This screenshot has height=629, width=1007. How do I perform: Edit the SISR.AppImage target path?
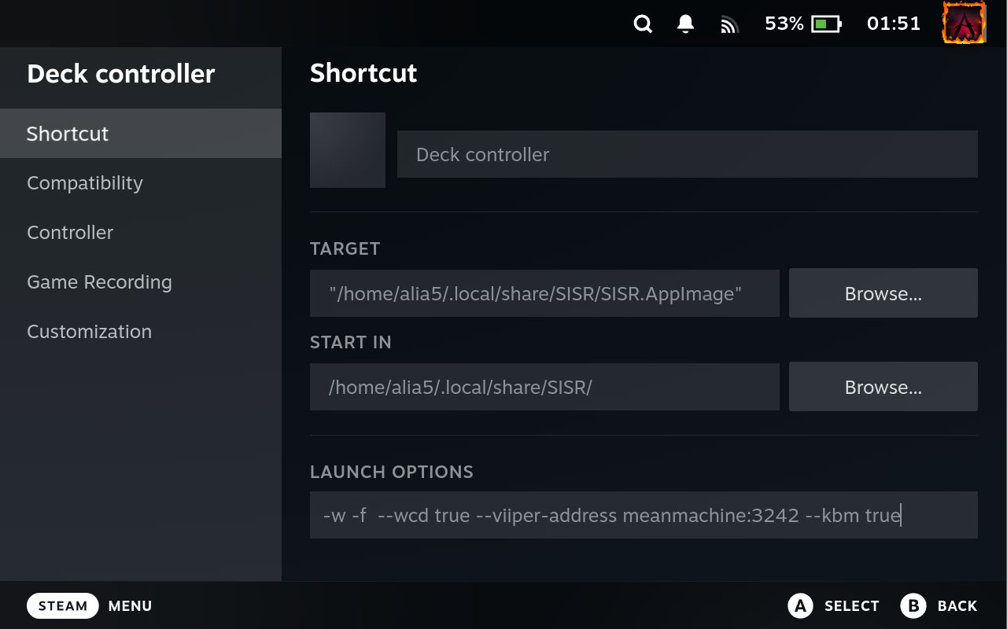coord(544,292)
